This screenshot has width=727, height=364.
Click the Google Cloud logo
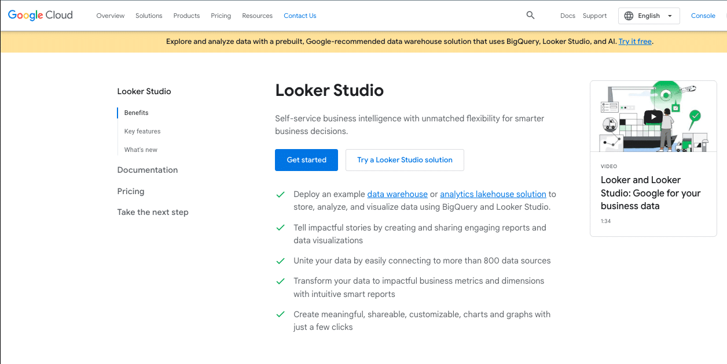(41, 16)
